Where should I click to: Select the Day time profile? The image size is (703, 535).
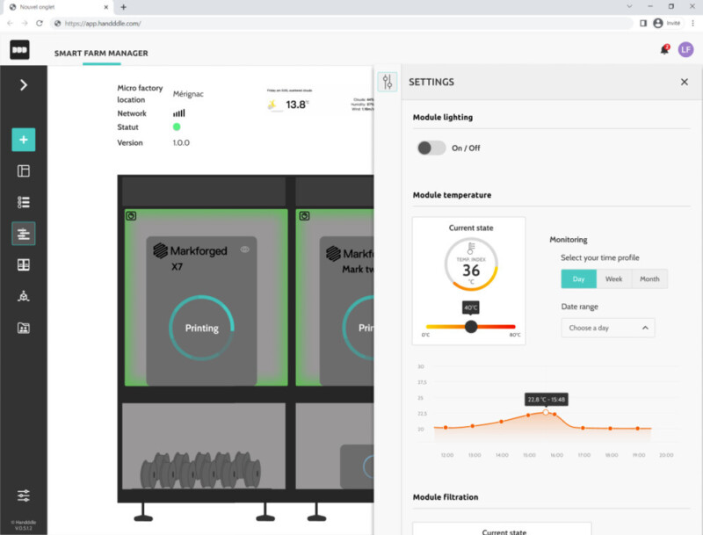578,278
